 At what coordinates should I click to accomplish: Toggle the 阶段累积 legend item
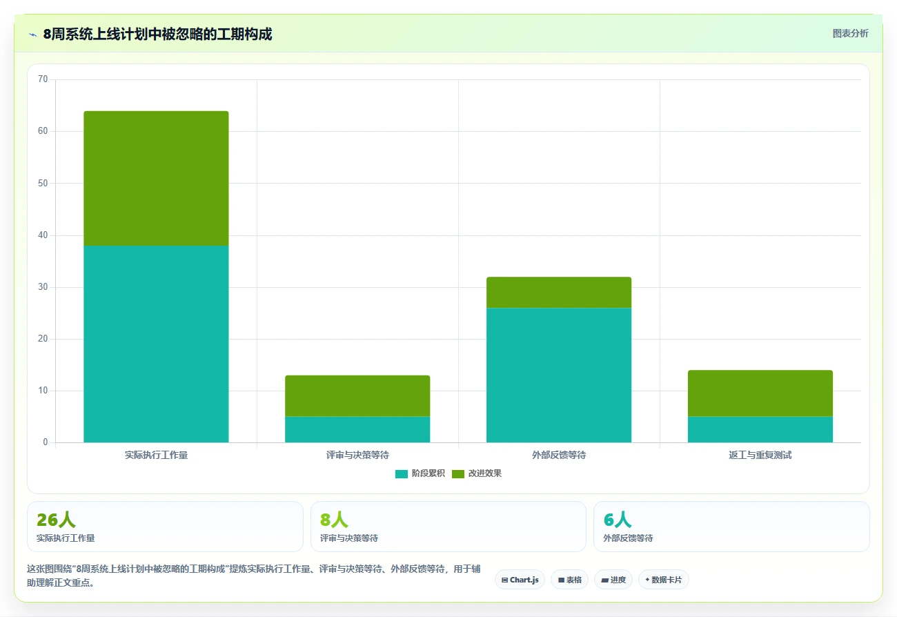(x=420, y=473)
